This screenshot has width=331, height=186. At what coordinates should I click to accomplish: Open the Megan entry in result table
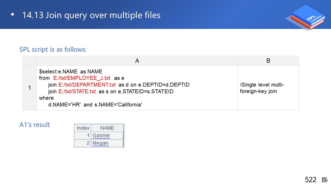100,143
